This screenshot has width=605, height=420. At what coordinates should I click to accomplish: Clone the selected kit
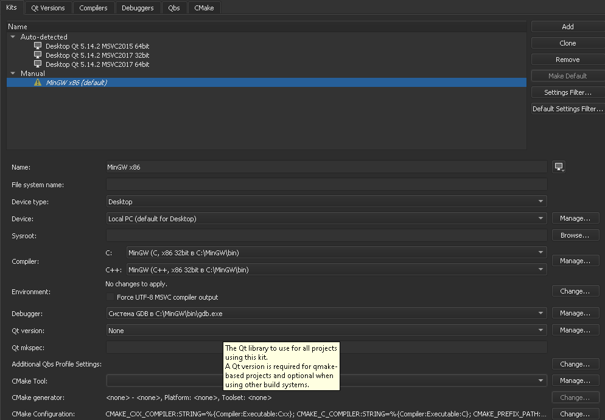point(568,43)
